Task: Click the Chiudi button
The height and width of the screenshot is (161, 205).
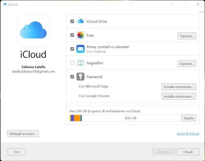Action: pyautogui.click(x=188, y=152)
